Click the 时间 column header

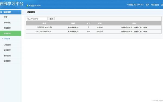(x=100, y=23)
